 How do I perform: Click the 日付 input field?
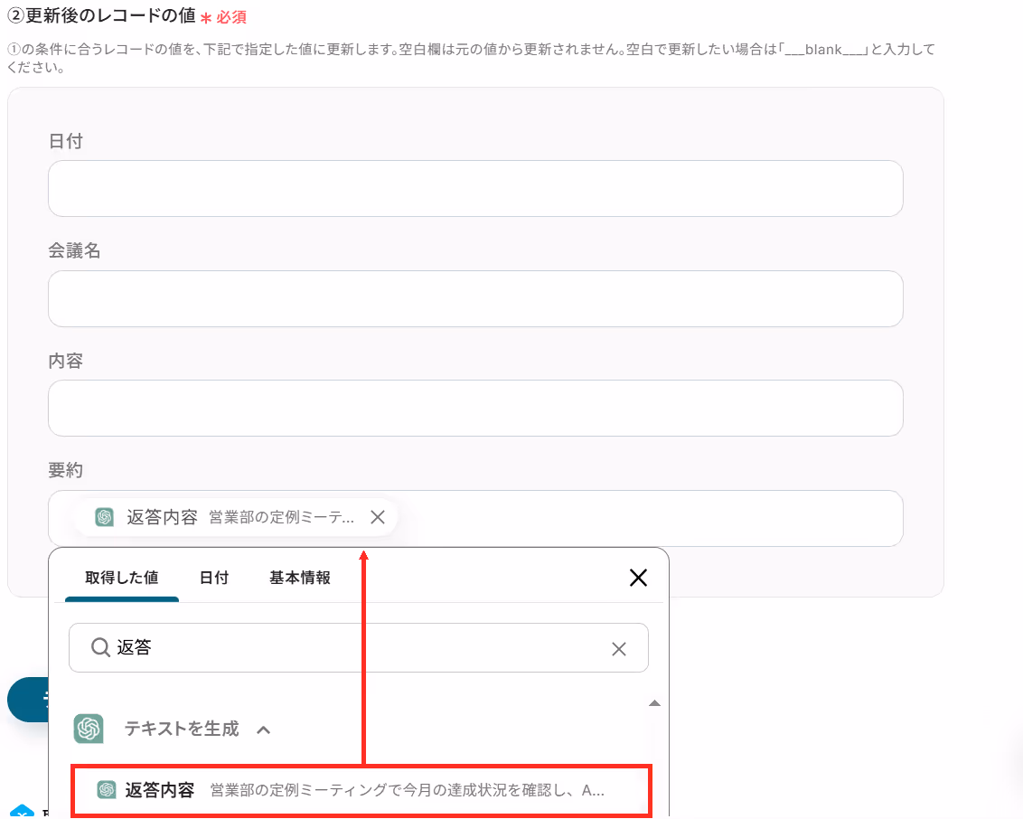pyautogui.click(x=475, y=189)
